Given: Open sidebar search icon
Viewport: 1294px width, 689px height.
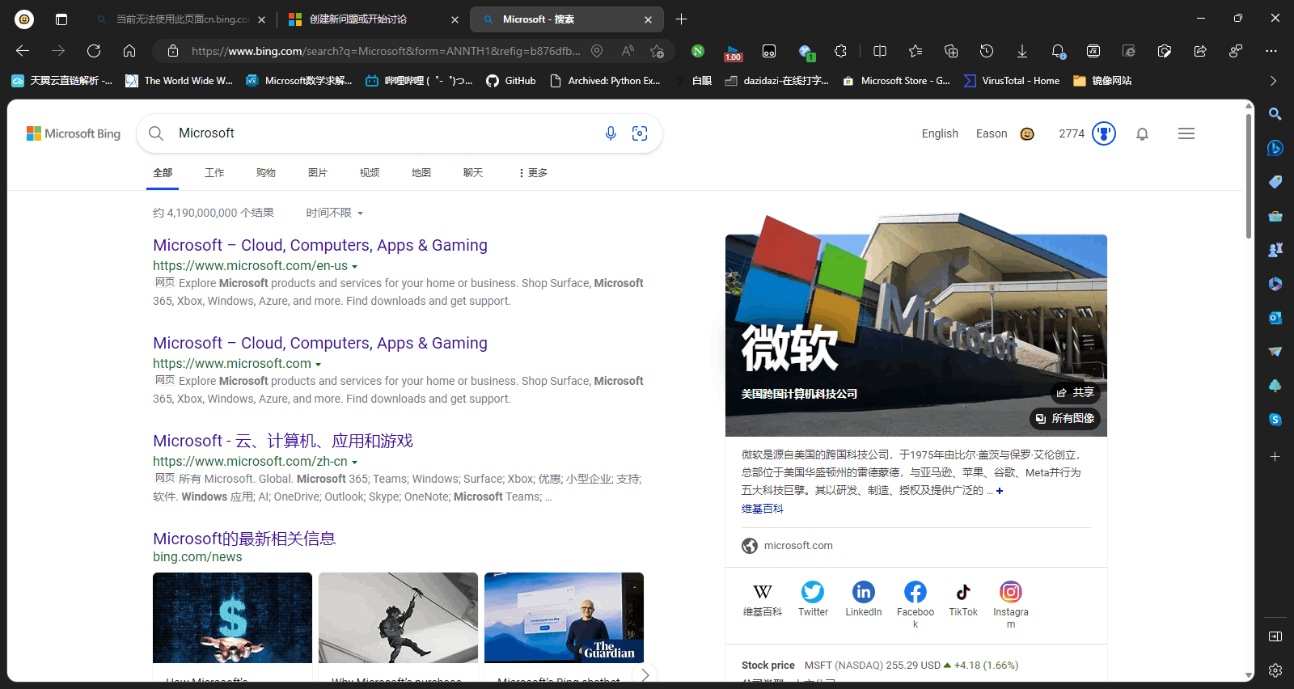Looking at the screenshot, I should 1275,114.
